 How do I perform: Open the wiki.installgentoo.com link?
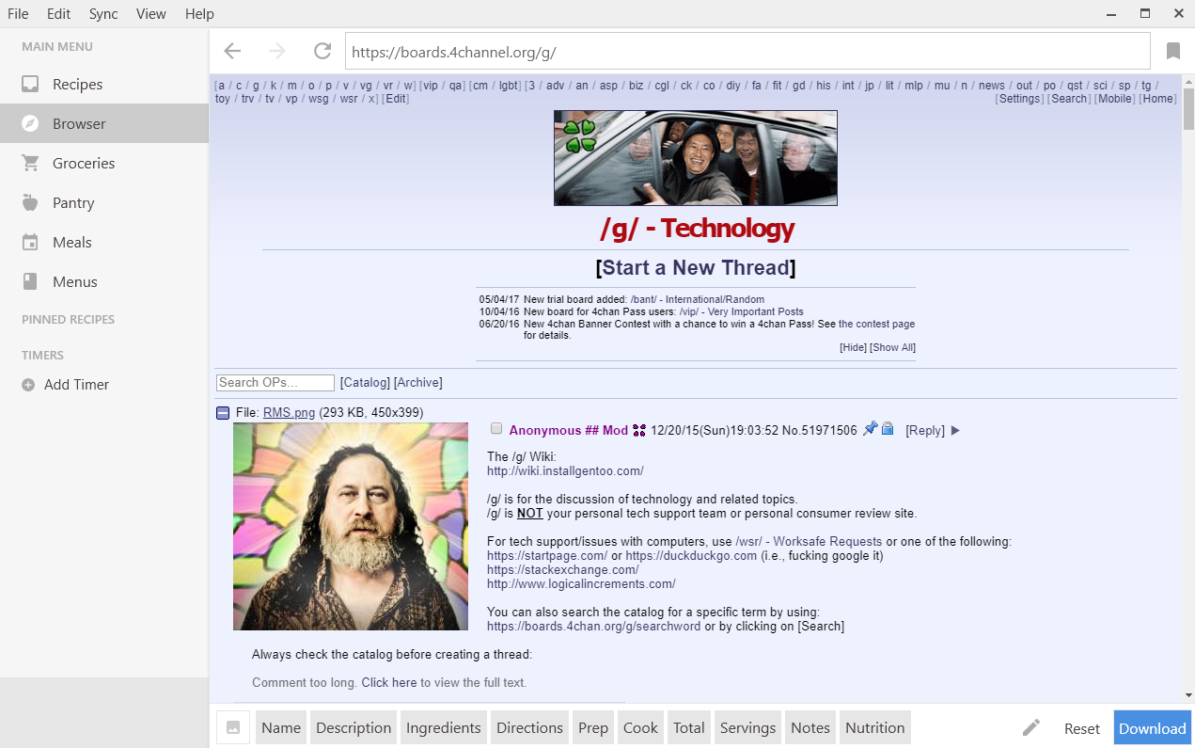coord(565,471)
